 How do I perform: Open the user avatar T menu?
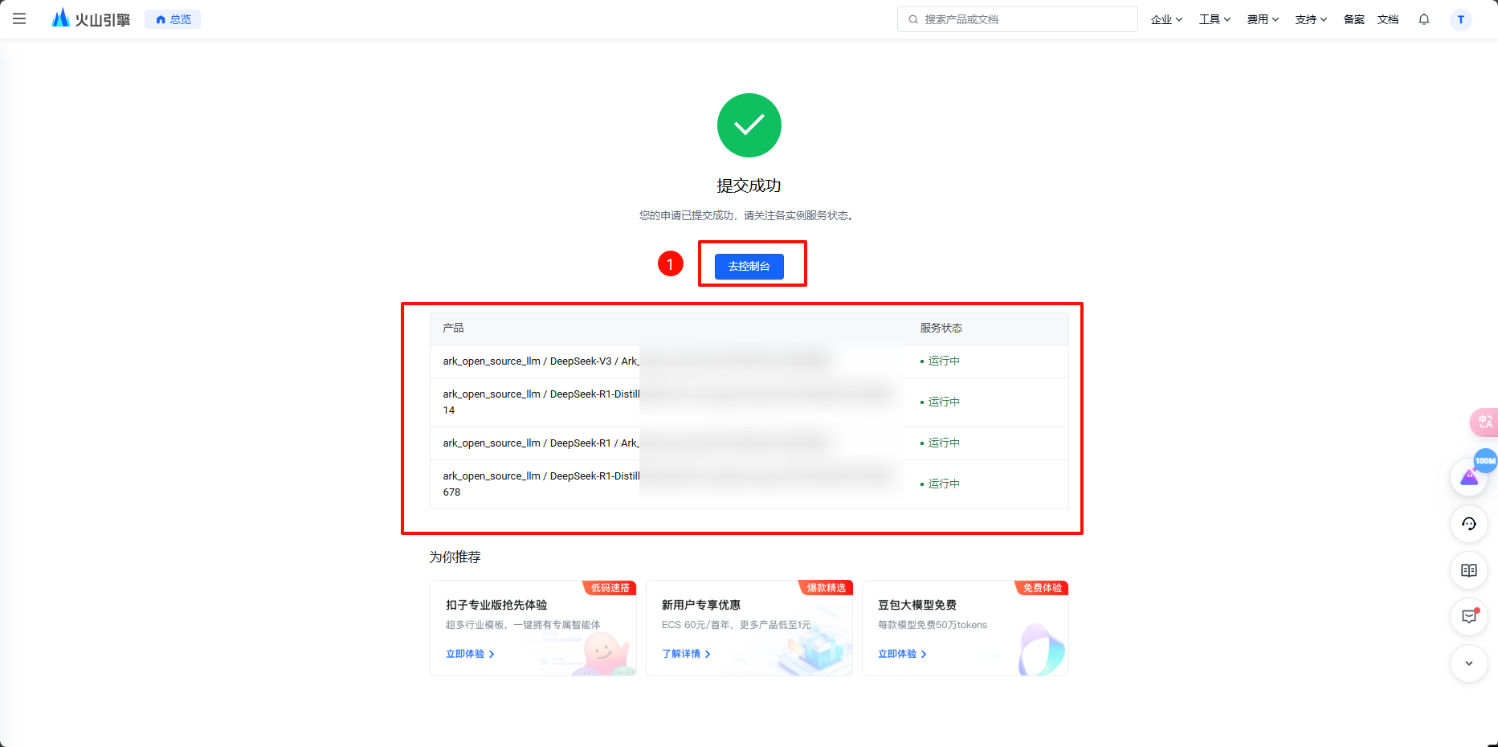coord(1461,19)
